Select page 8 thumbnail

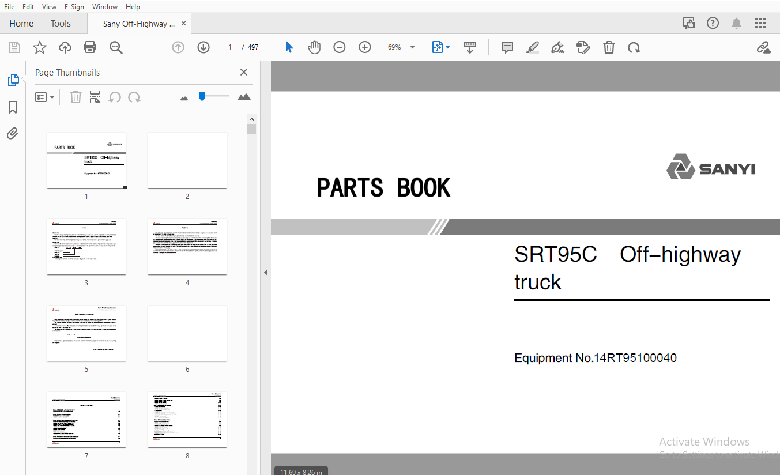[x=187, y=420]
